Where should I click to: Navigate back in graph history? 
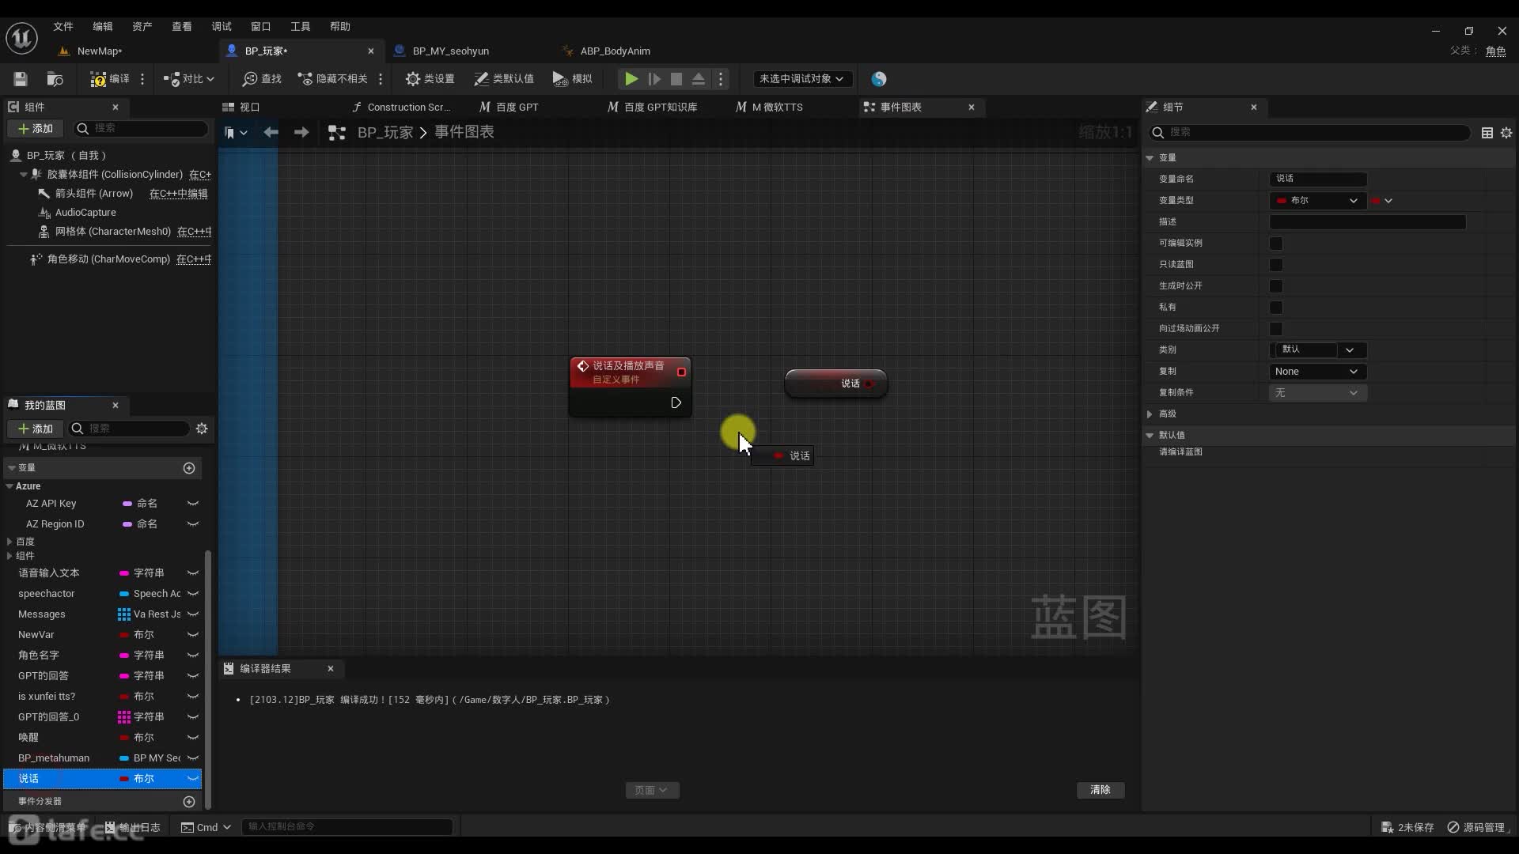click(x=271, y=132)
